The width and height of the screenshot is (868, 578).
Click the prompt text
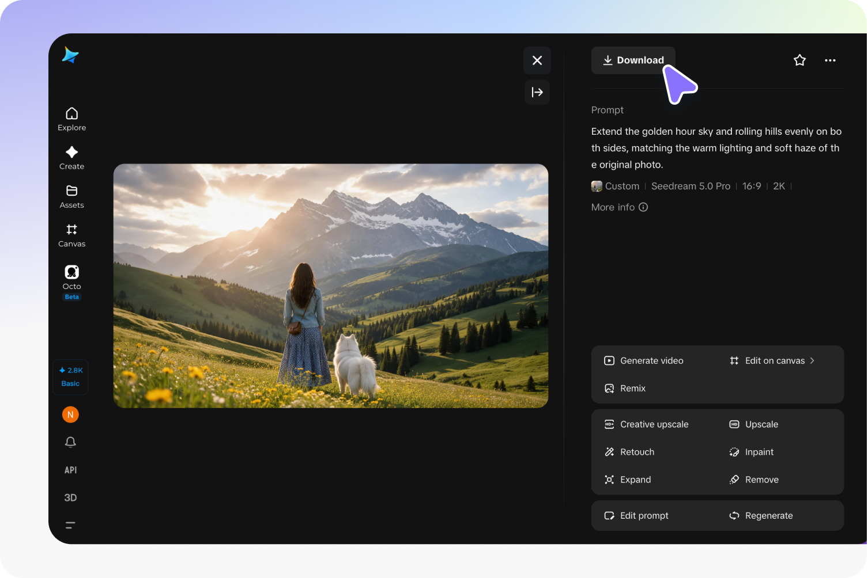pyautogui.click(x=716, y=148)
